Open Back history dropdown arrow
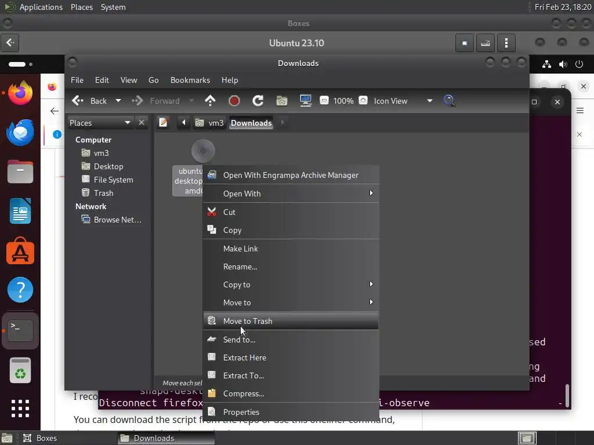 (x=118, y=101)
